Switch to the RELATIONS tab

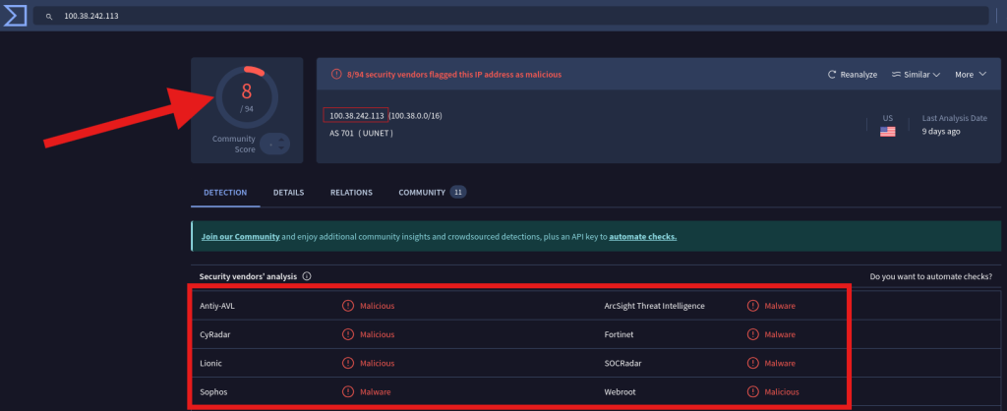(351, 192)
